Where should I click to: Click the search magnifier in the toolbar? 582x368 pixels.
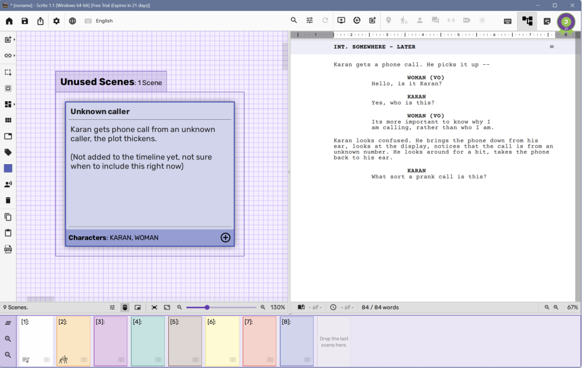(x=294, y=20)
